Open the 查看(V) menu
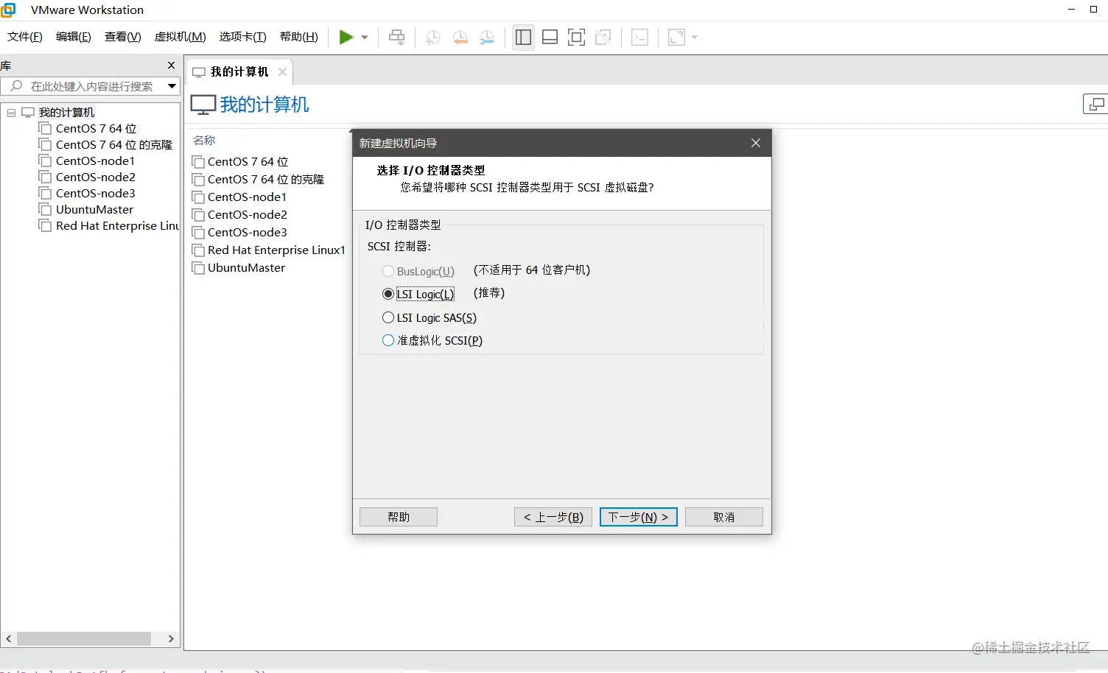Image resolution: width=1108 pixels, height=673 pixels. coord(123,37)
